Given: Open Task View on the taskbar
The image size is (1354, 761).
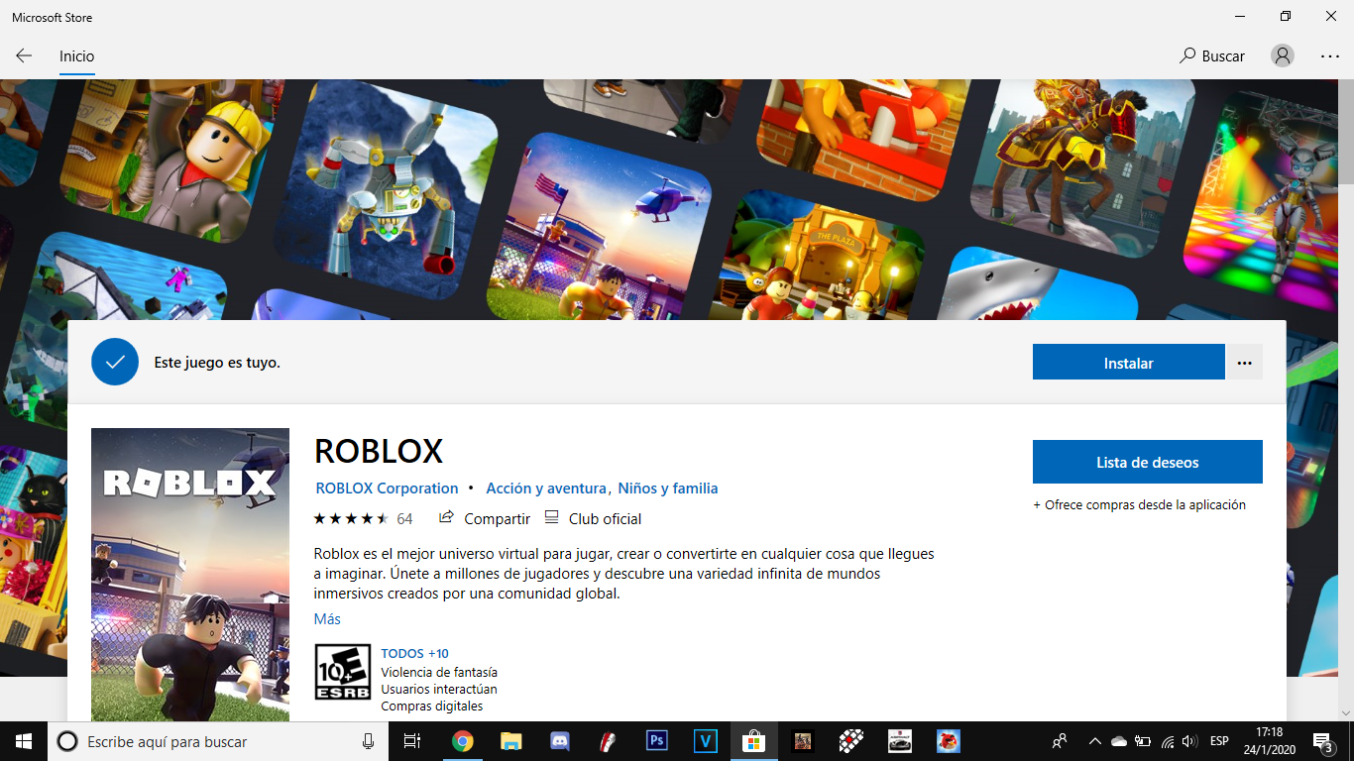Looking at the screenshot, I should 412,741.
